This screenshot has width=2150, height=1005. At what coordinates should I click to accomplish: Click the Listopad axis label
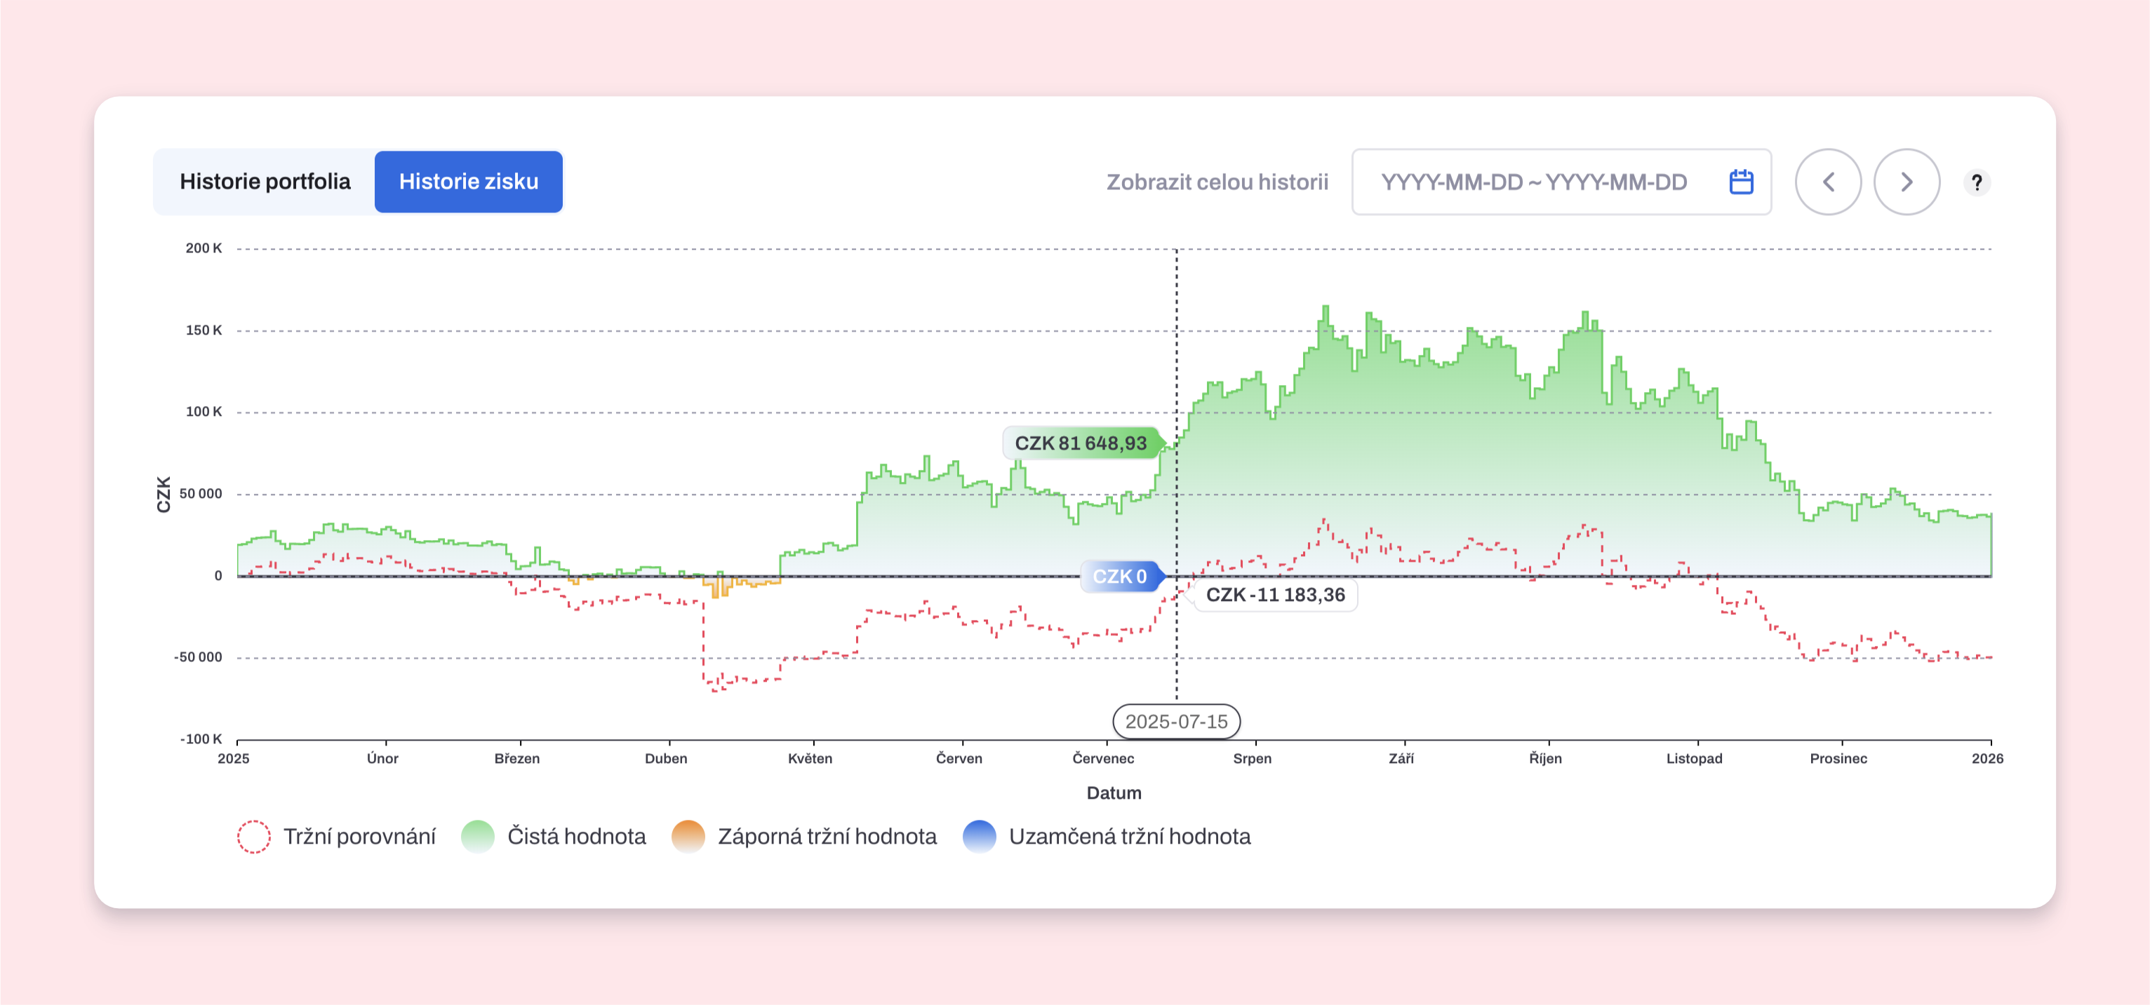pyautogui.click(x=1695, y=759)
